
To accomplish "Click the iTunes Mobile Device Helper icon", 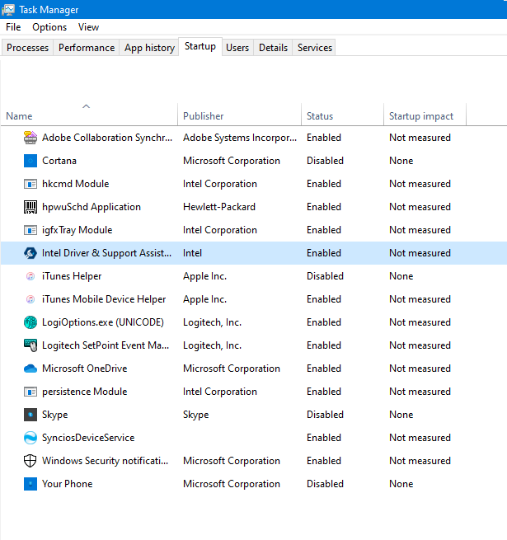I will (31, 299).
